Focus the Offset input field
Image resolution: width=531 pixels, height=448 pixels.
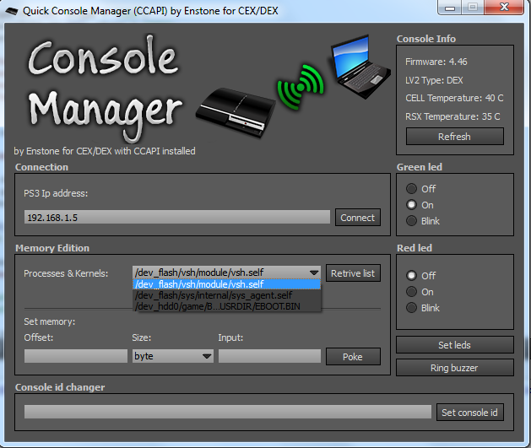(x=76, y=356)
